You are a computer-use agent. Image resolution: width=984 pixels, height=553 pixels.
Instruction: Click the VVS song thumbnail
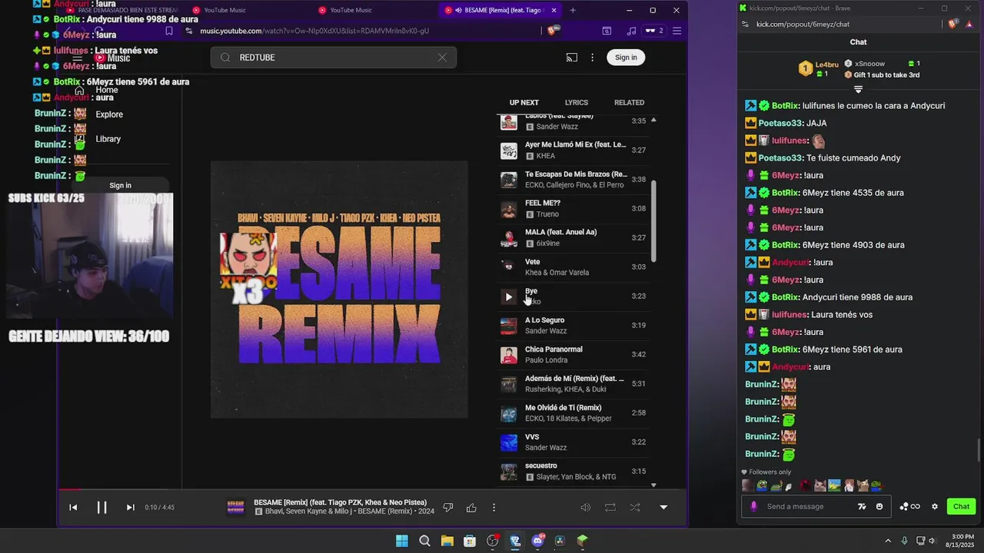click(508, 442)
